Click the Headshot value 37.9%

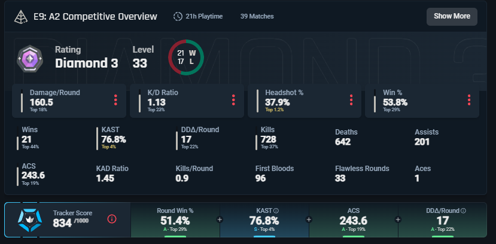click(x=278, y=102)
